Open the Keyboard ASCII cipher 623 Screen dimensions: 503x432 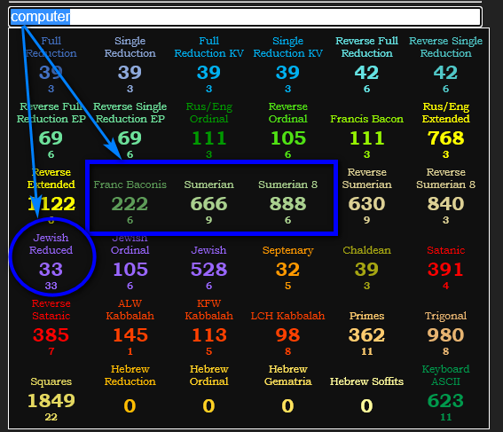click(445, 401)
